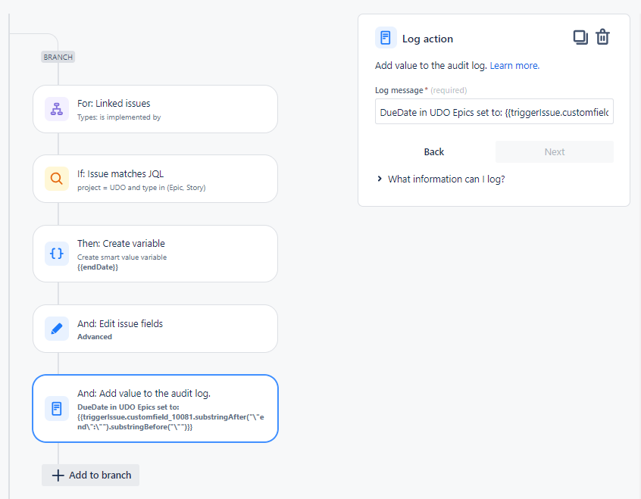The image size is (641, 499).
Task: Click the Log action header icon
Action: click(386, 38)
